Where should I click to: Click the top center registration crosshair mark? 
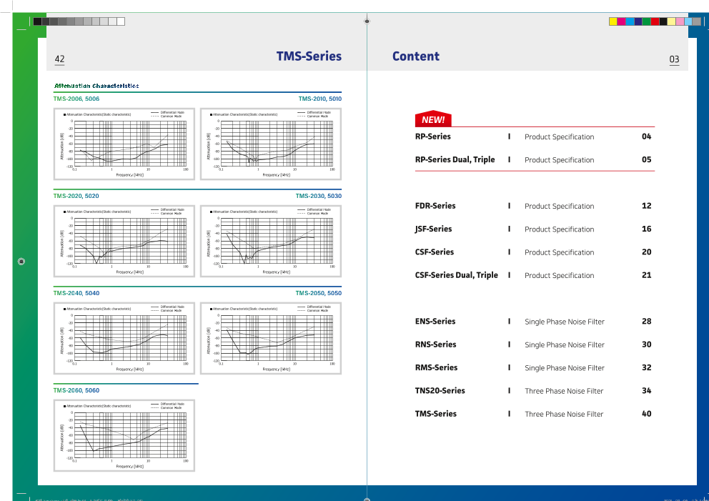367,21
